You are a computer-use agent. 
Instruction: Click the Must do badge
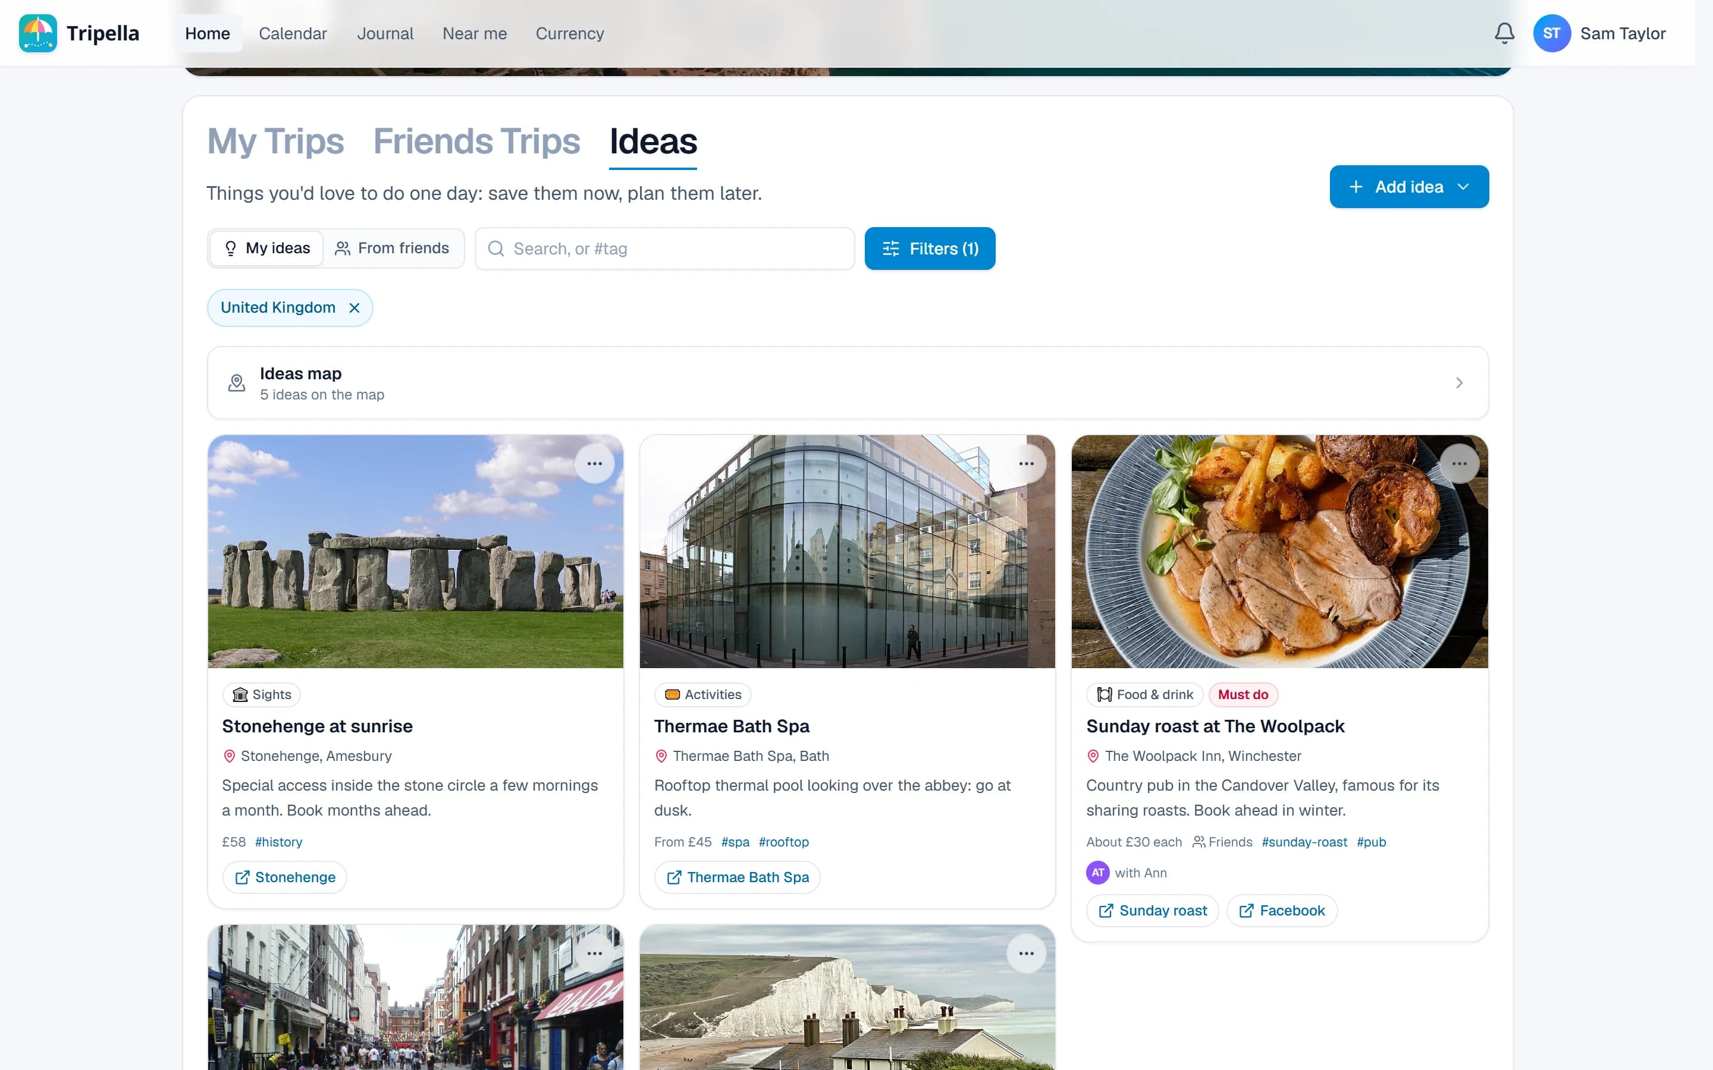pos(1243,694)
